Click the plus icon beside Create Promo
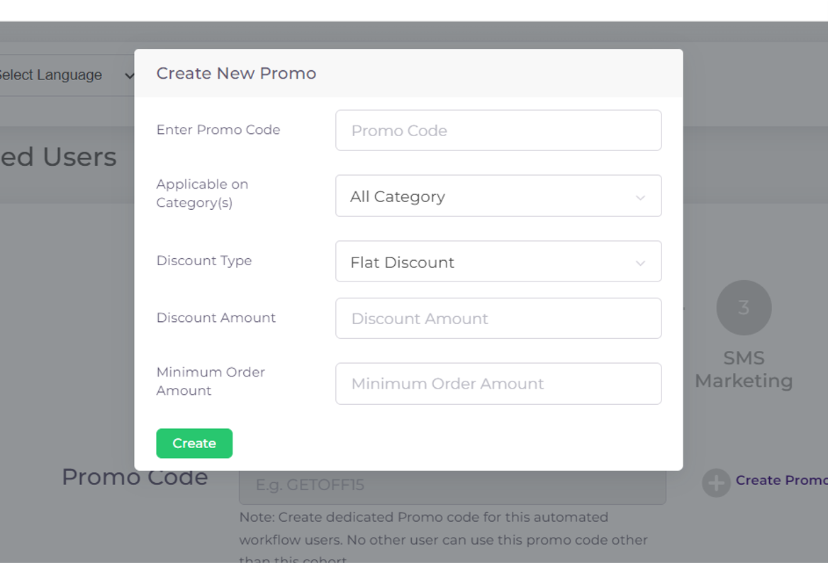828x563 pixels. click(x=716, y=483)
